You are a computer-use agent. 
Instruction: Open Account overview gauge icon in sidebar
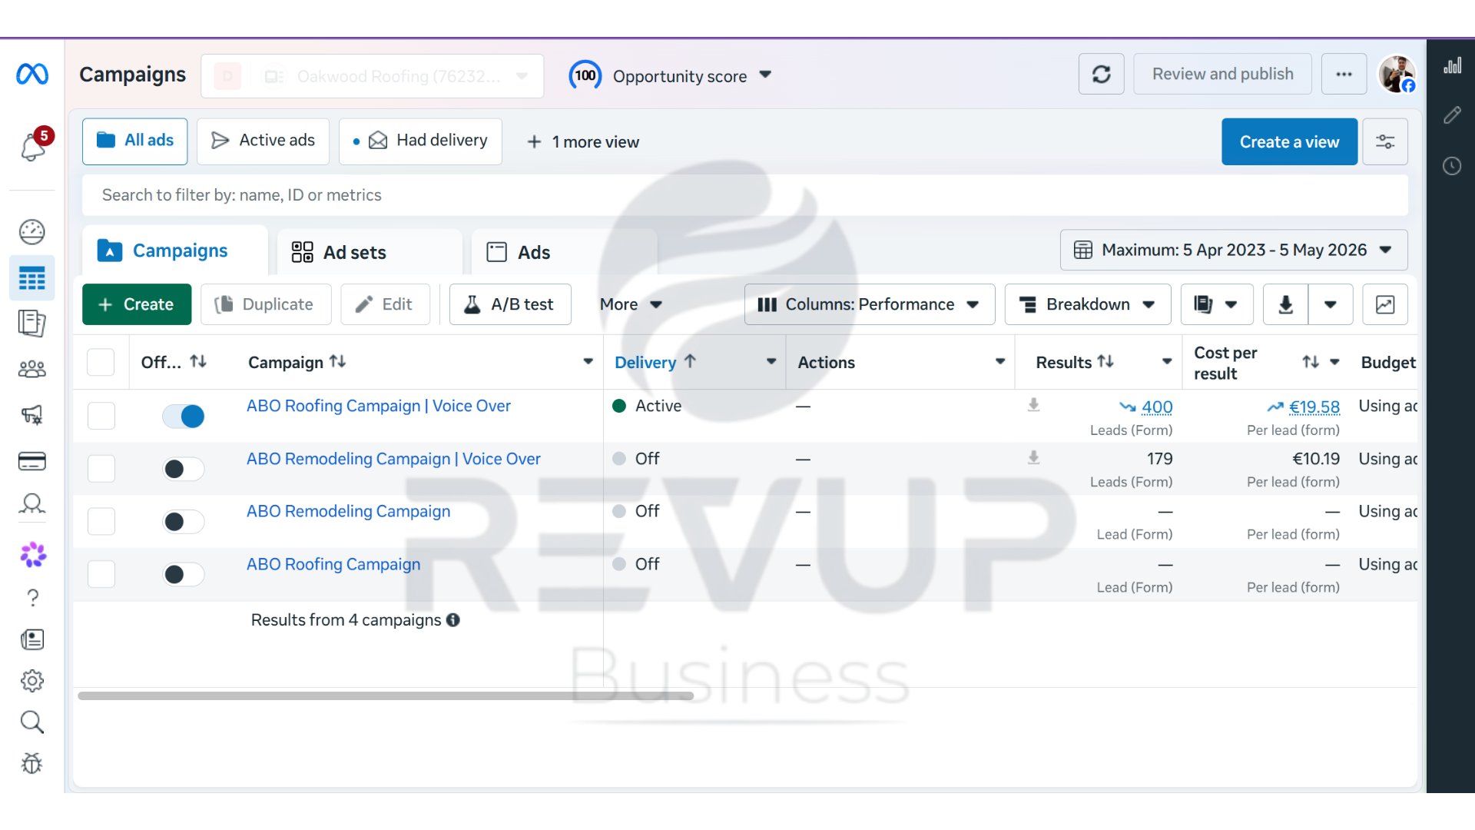click(x=32, y=232)
